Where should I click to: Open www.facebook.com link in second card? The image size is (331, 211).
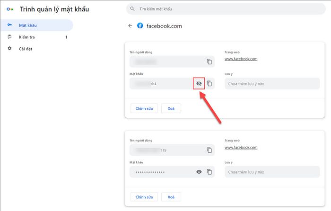coord(241,148)
